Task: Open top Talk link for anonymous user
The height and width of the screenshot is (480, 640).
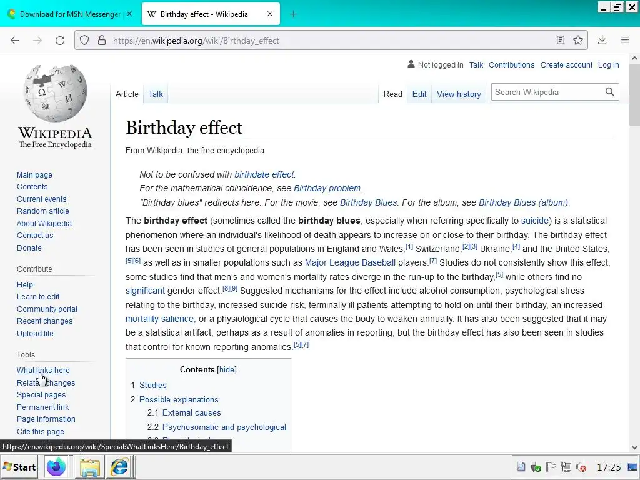Action: point(476,64)
